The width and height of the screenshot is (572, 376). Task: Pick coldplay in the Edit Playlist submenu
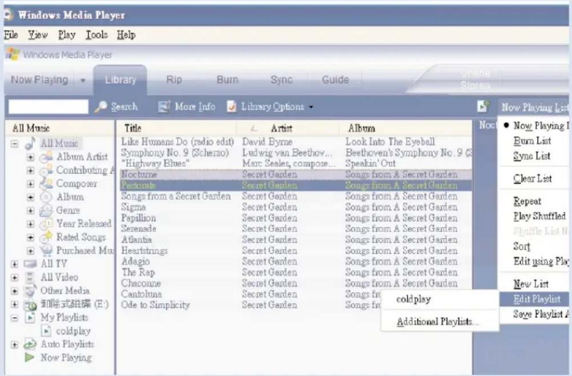[440, 300]
